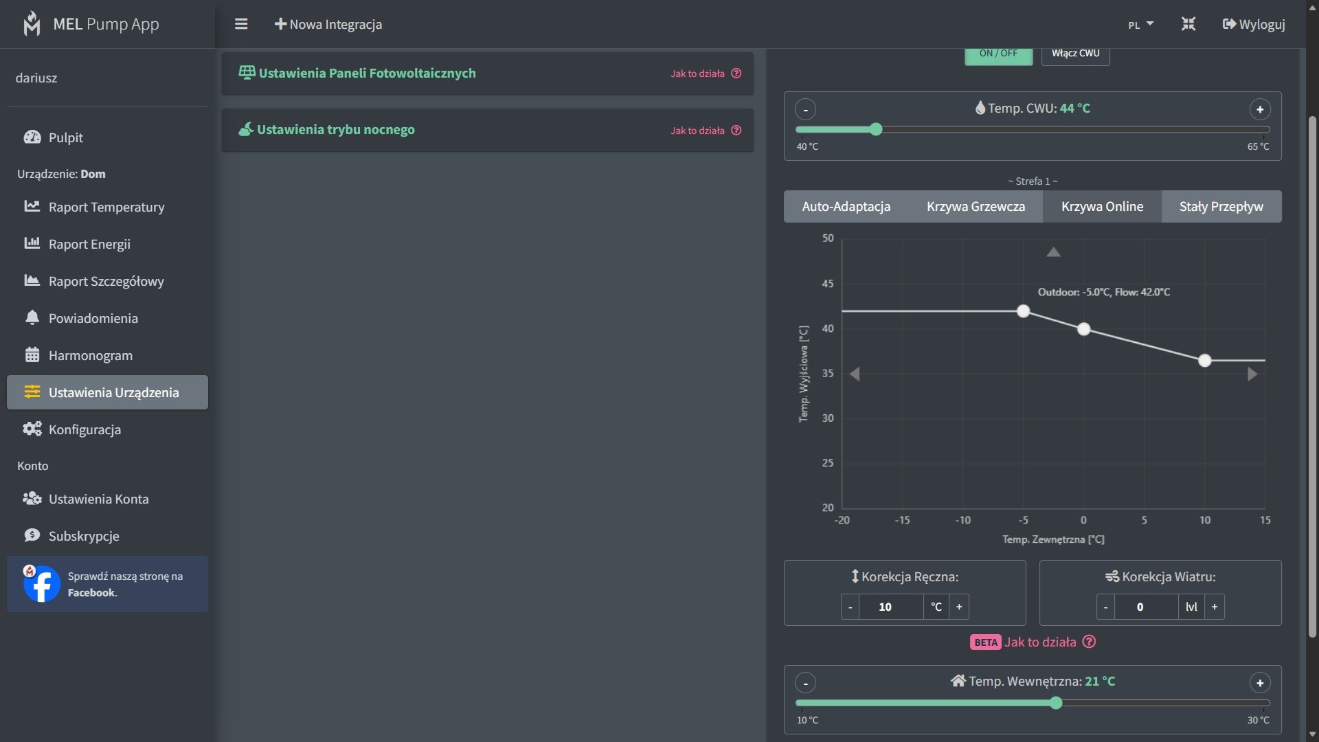Click the hamburger menu icon
This screenshot has height=742, width=1319.
[x=241, y=24]
